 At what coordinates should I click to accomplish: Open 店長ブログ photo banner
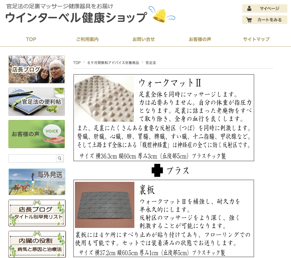coord(37,69)
